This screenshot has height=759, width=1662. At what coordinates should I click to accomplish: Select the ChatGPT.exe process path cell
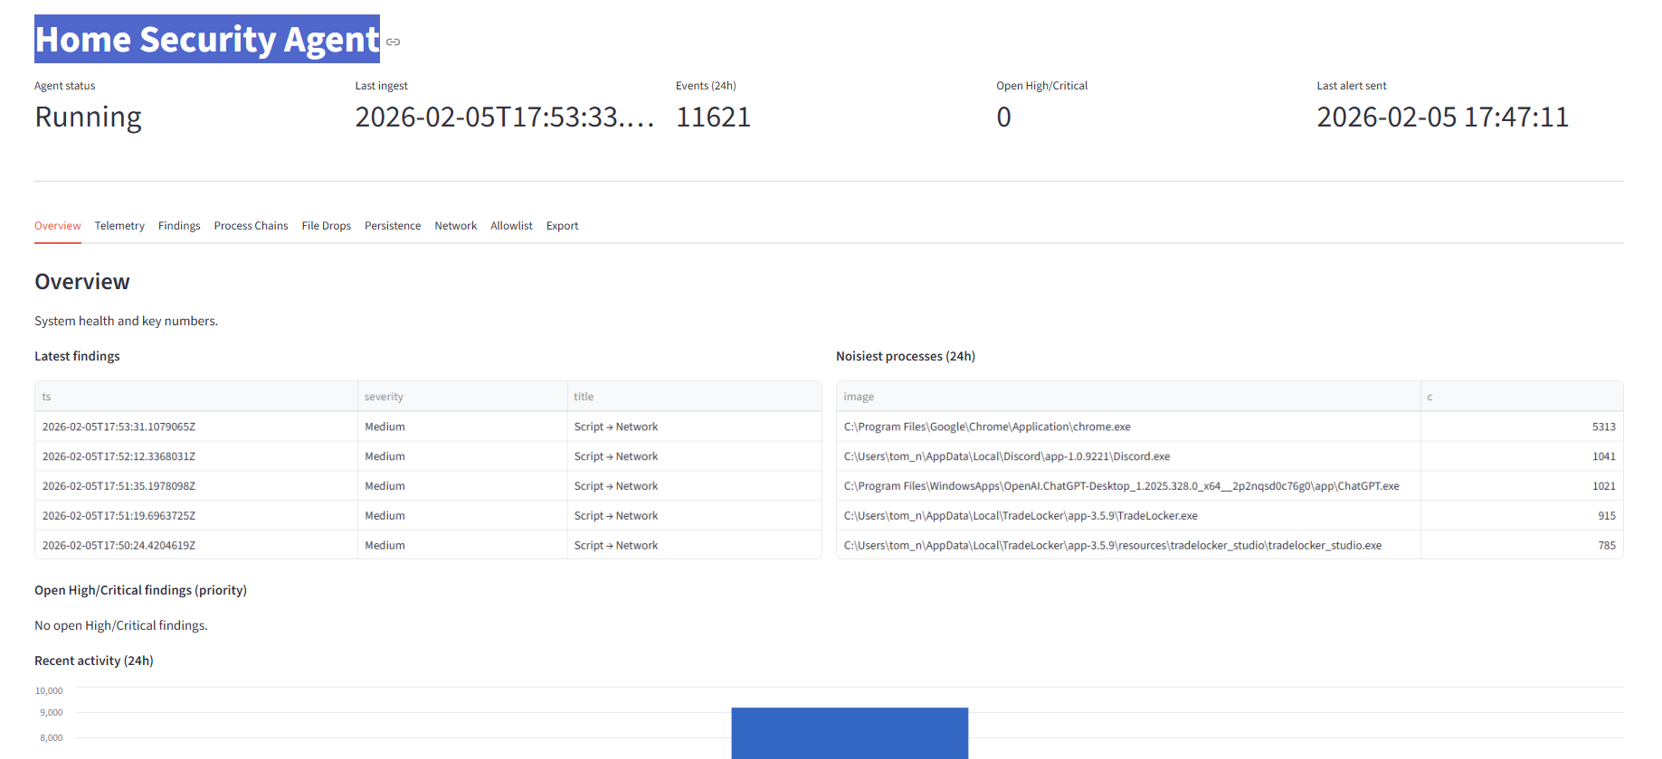(1128, 486)
